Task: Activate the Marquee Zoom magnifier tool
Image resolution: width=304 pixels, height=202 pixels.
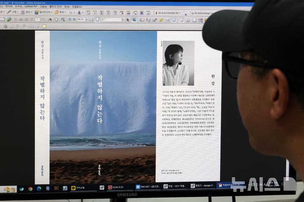Action: pyautogui.click(x=63, y=19)
